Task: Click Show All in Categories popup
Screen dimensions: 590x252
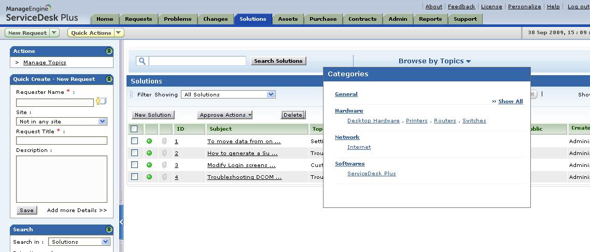Action: click(x=511, y=102)
